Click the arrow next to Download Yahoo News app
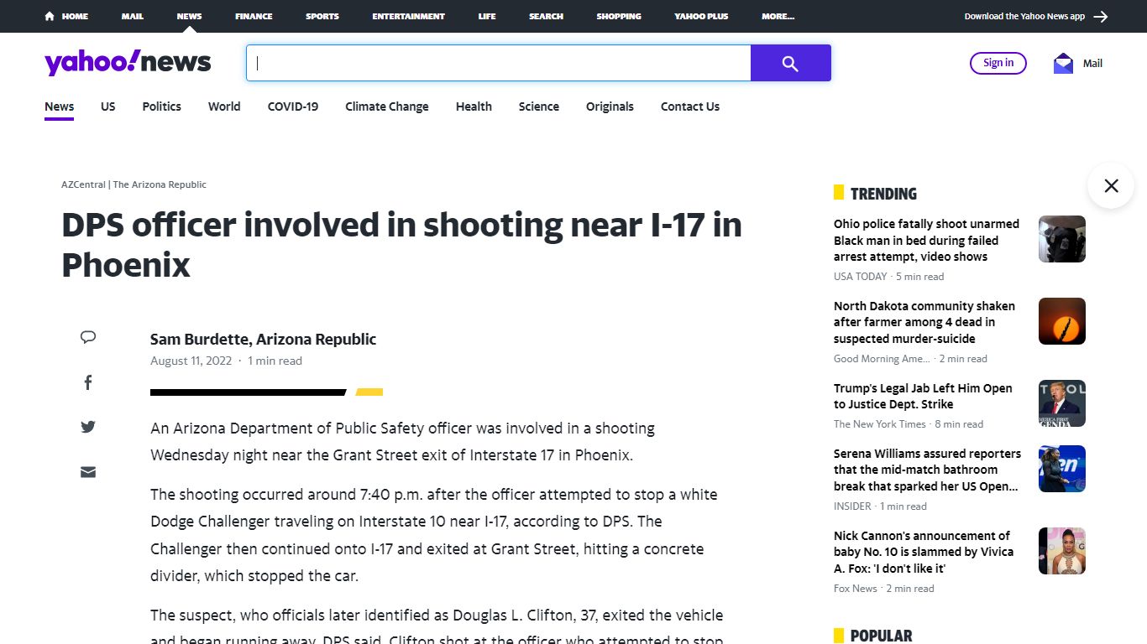The height and width of the screenshot is (644, 1147). tap(1101, 16)
